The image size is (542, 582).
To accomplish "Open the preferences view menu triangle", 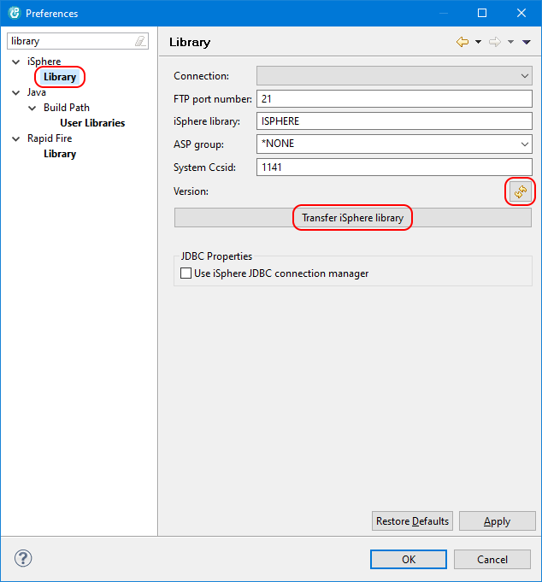I will 527,42.
